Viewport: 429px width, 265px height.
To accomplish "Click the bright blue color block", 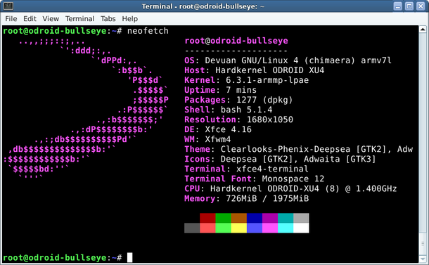I will pyautogui.click(x=255, y=228).
